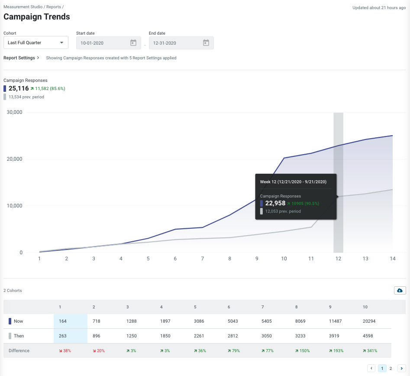Open the Last Full Quarter cohort dropdown
The width and height of the screenshot is (410, 376).
(x=36, y=42)
